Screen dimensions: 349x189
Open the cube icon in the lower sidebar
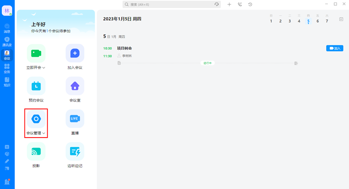tap(7, 154)
